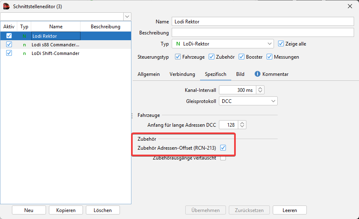Click the Beschreibung column header
The height and width of the screenshot is (219, 359).
106,27
